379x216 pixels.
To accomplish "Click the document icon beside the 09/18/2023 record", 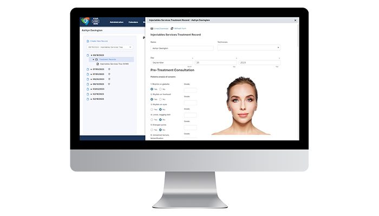I will click(x=88, y=55).
